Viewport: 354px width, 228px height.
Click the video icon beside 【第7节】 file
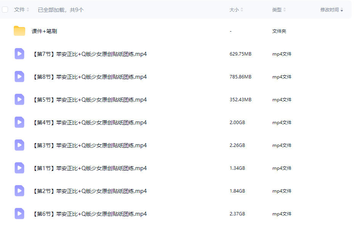[x=19, y=54]
